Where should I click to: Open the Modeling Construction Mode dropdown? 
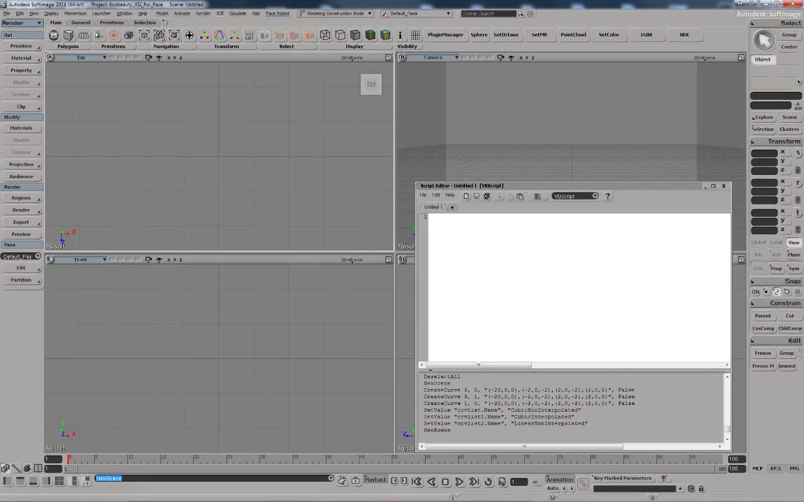[335, 13]
